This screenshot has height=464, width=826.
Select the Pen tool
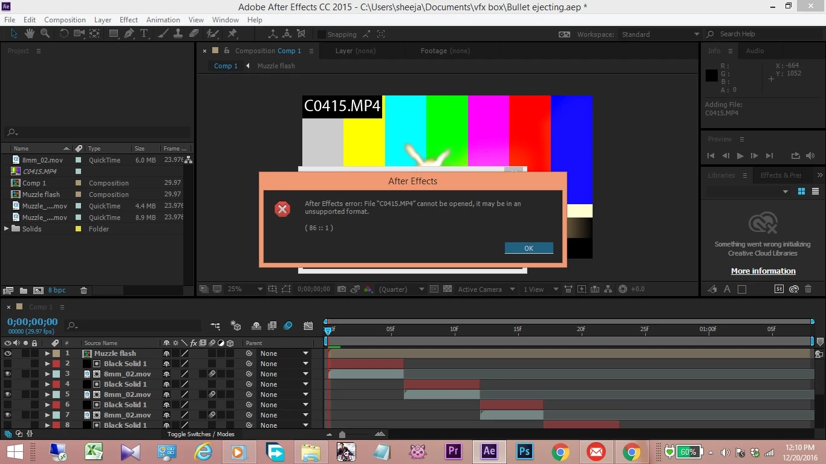click(x=129, y=34)
